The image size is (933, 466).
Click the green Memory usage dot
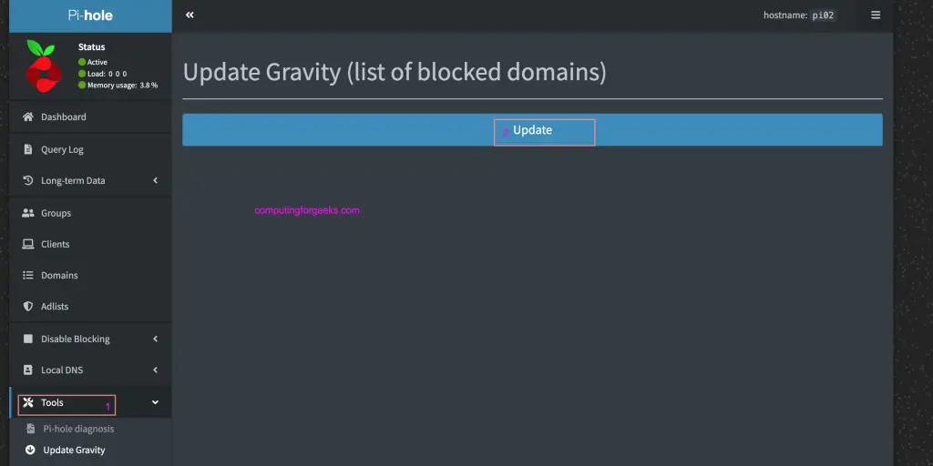click(82, 85)
